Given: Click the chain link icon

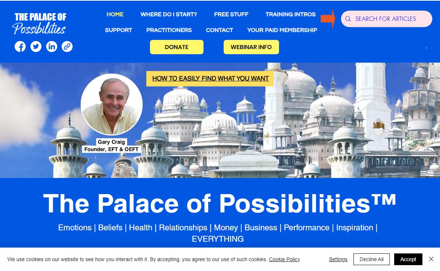Looking at the screenshot, I should click(67, 47).
